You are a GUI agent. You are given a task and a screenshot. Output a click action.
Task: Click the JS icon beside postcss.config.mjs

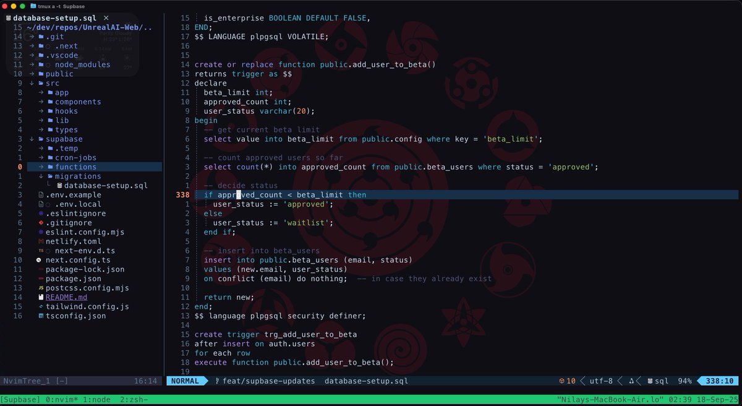[41, 288]
